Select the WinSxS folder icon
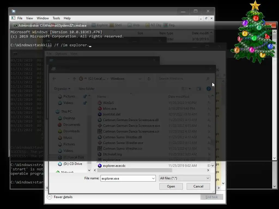 [x=100, y=103]
